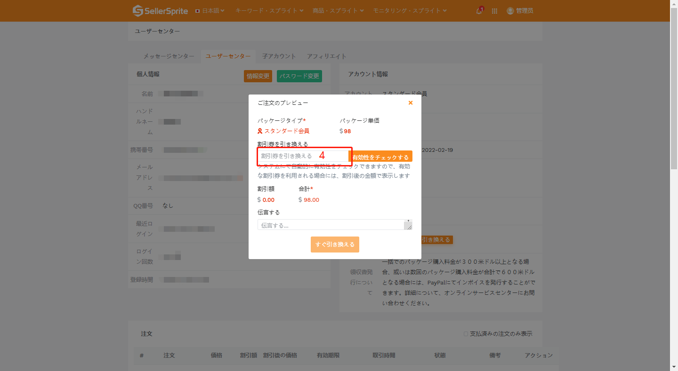Tick 支払済みの注文のみ表示 checkbox
Screen dimensions: 678x371
tap(466, 334)
